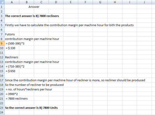
Task: Select column H header
Action: (x=115, y=2)
